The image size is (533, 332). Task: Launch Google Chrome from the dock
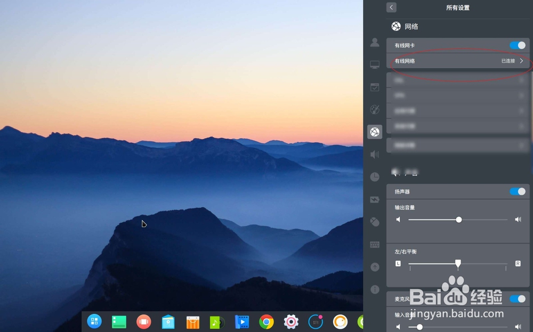click(x=266, y=322)
